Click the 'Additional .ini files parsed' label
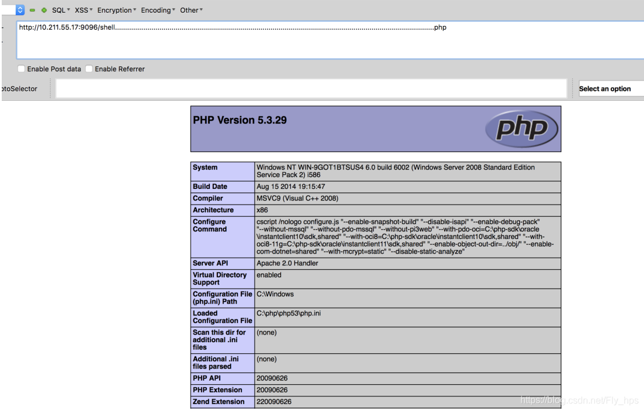644x411 pixels. coord(223,363)
